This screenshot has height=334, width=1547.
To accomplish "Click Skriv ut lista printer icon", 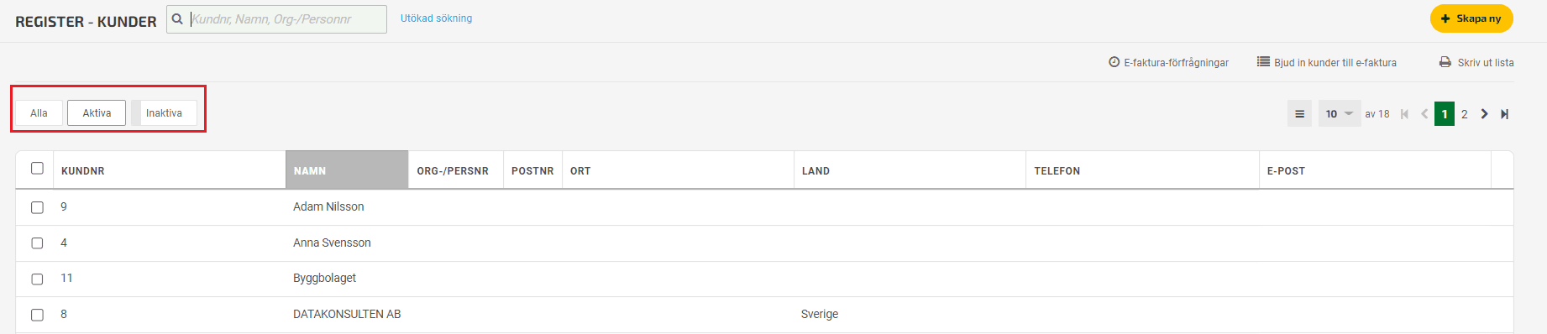I will [x=1445, y=62].
